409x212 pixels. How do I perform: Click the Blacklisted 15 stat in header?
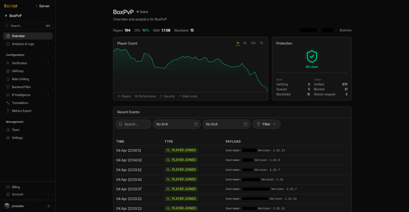point(184,30)
